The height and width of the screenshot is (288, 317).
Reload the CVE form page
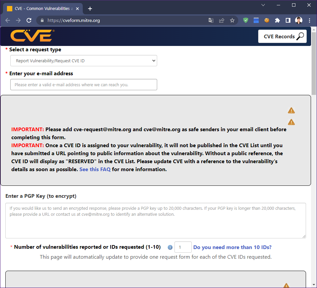(x=29, y=20)
